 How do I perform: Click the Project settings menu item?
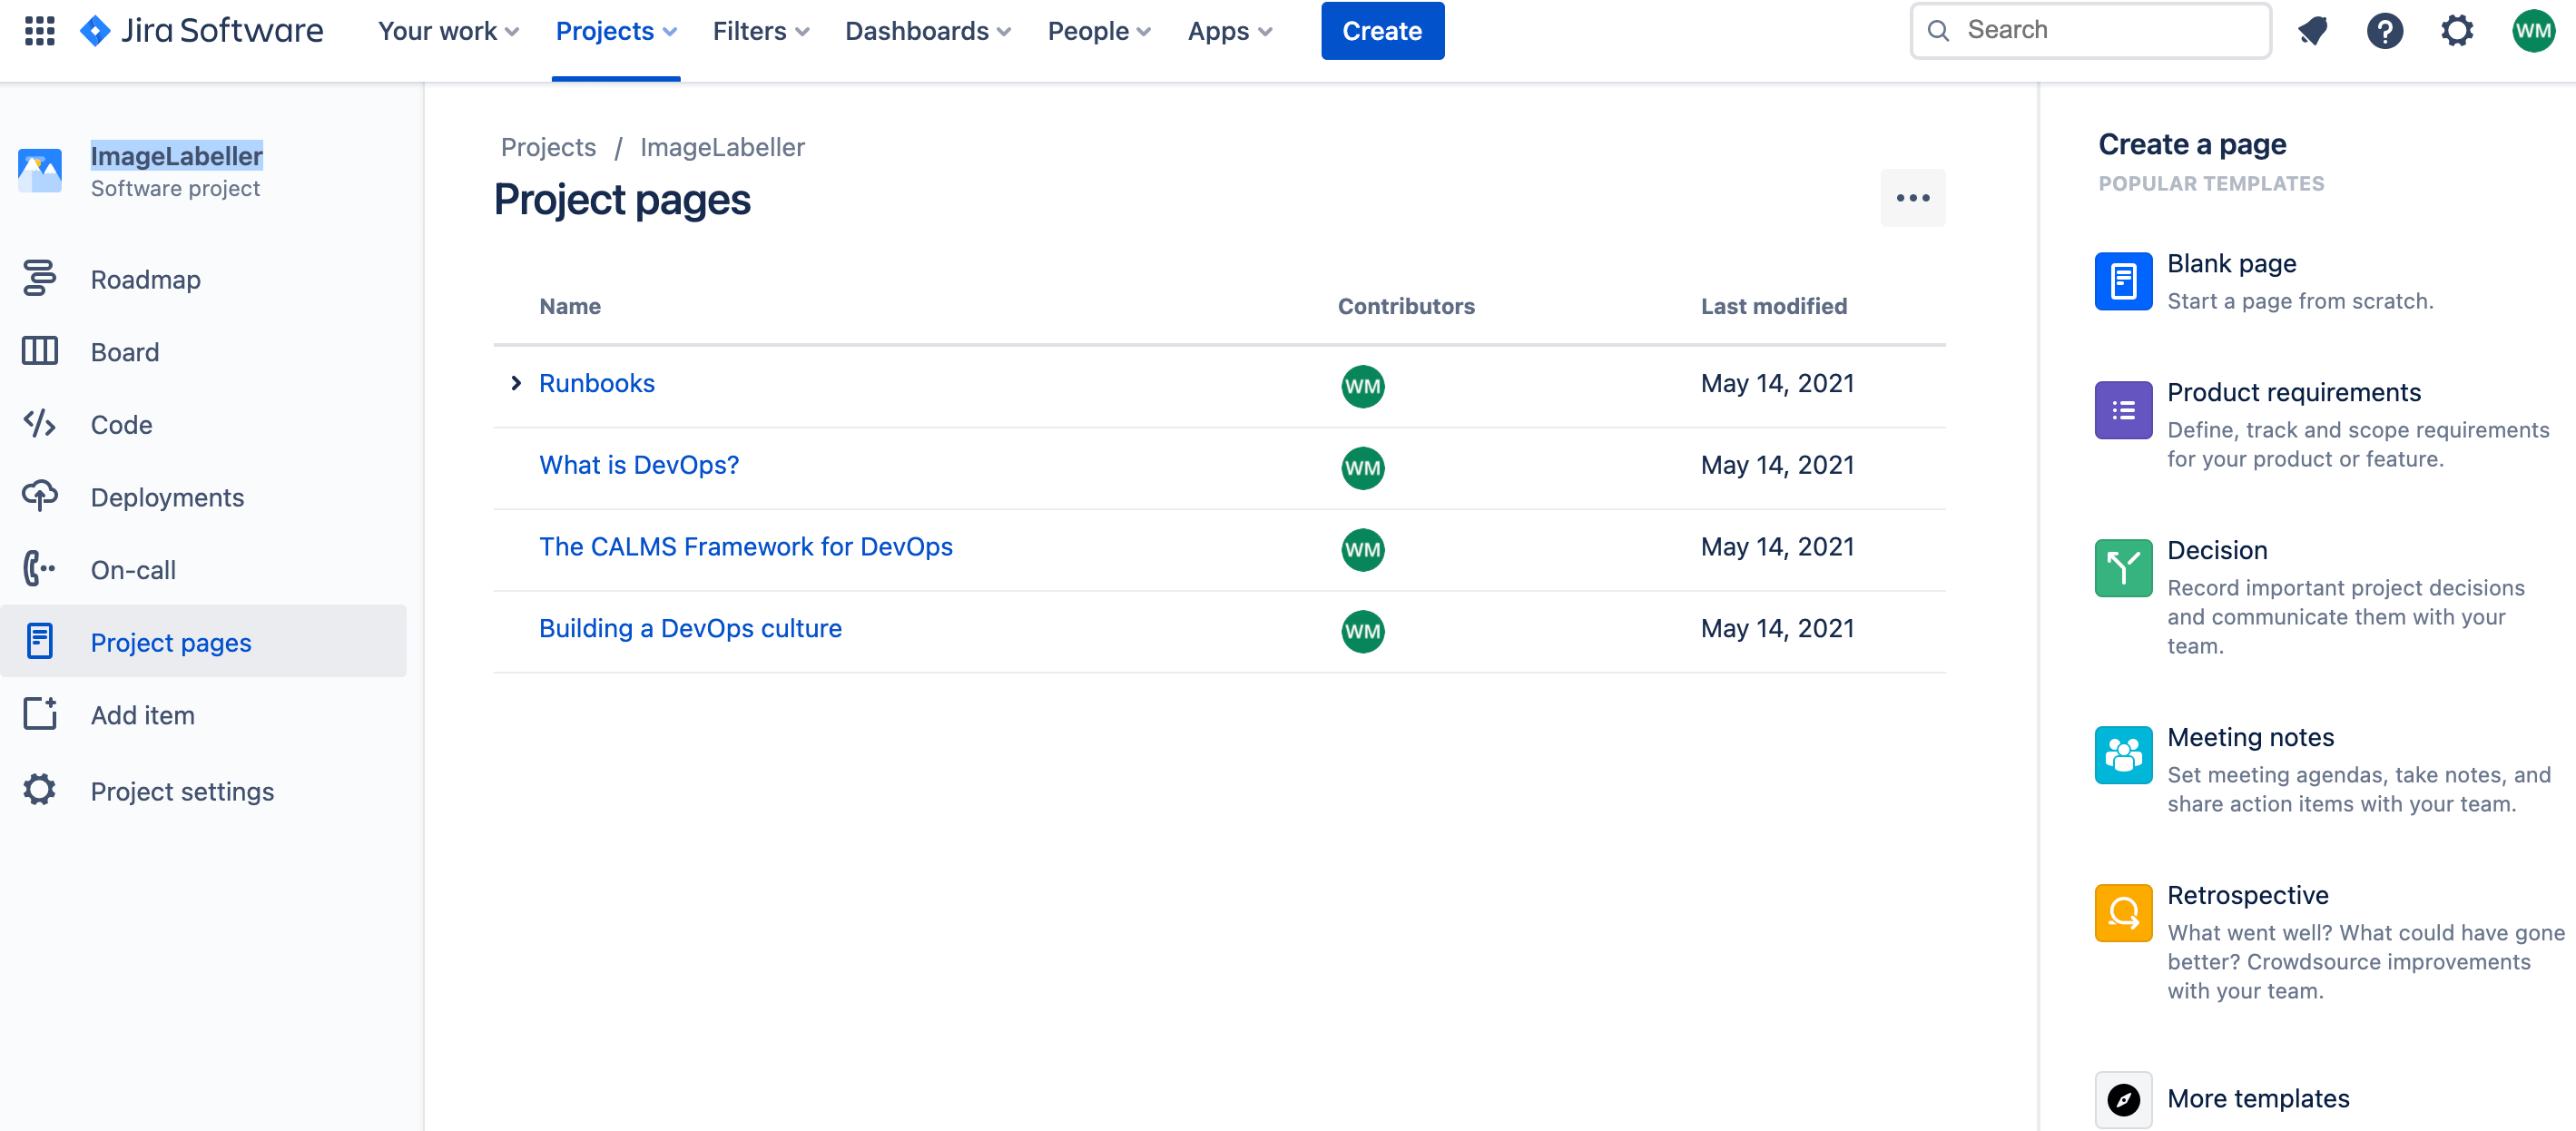click(x=182, y=791)
